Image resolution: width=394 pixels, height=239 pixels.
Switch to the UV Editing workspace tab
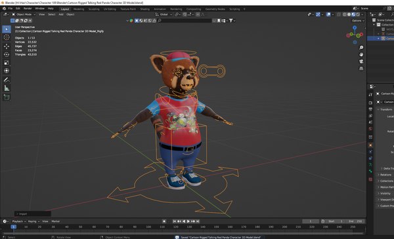(x=110, y=9)
